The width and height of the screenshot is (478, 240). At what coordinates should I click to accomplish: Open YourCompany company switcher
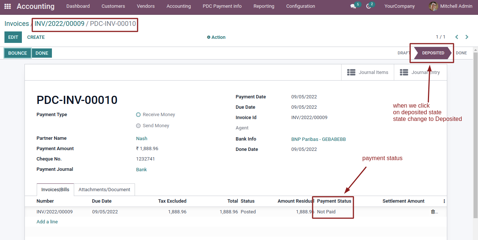400,6
